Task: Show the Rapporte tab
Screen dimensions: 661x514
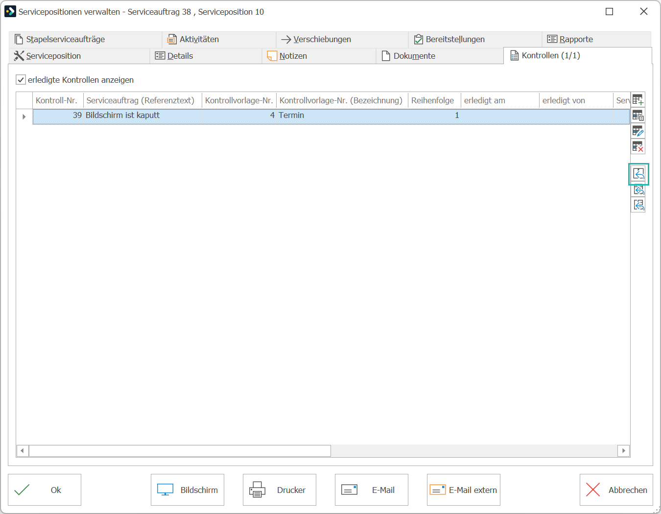Action: 596,39
